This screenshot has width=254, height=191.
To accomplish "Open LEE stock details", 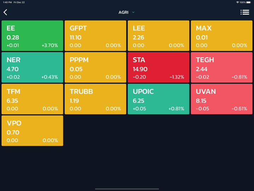I will (x=158, y=36).
